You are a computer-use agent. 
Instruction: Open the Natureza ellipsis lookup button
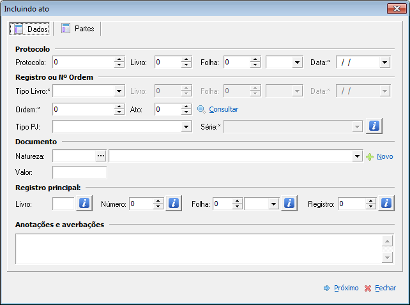(101, 156)
